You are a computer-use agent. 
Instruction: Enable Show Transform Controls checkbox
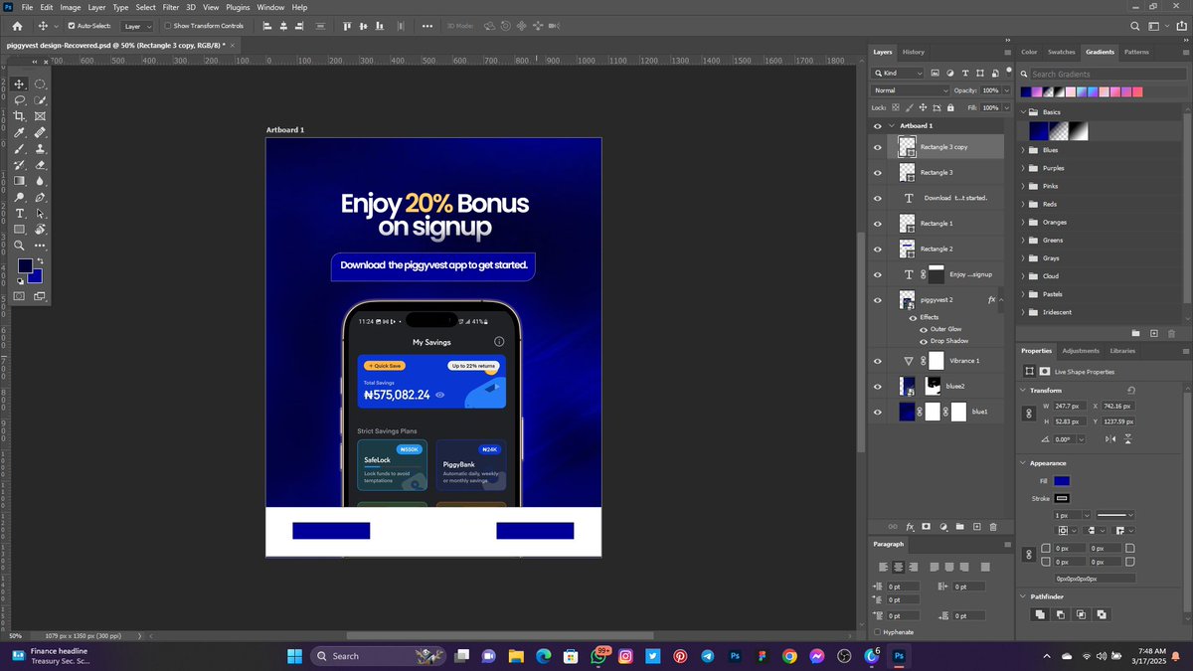(167, 26)
